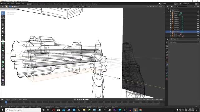Viewport: 200px width, 112px height.
Task: Hide Camera using its eye icon
Action: coord(198,13)
